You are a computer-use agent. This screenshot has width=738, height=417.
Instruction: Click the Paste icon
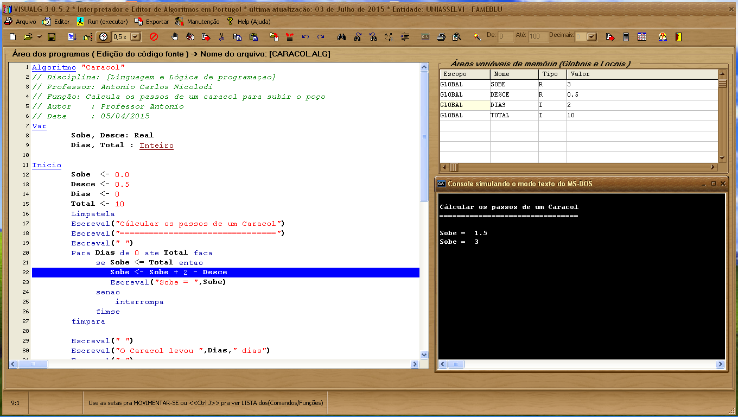(x=254, y=36)
